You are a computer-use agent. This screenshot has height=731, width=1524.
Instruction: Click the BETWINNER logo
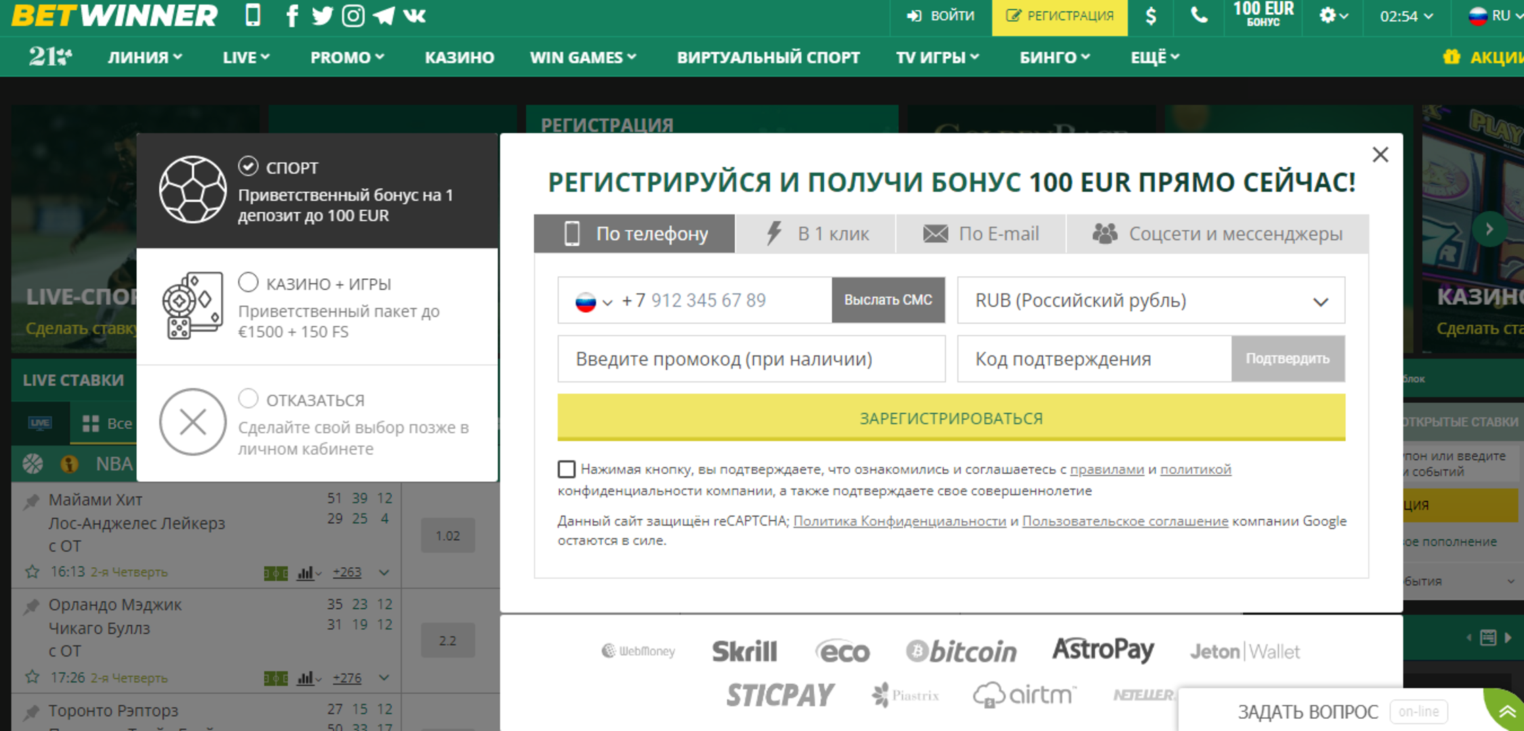tap(114, 15)
